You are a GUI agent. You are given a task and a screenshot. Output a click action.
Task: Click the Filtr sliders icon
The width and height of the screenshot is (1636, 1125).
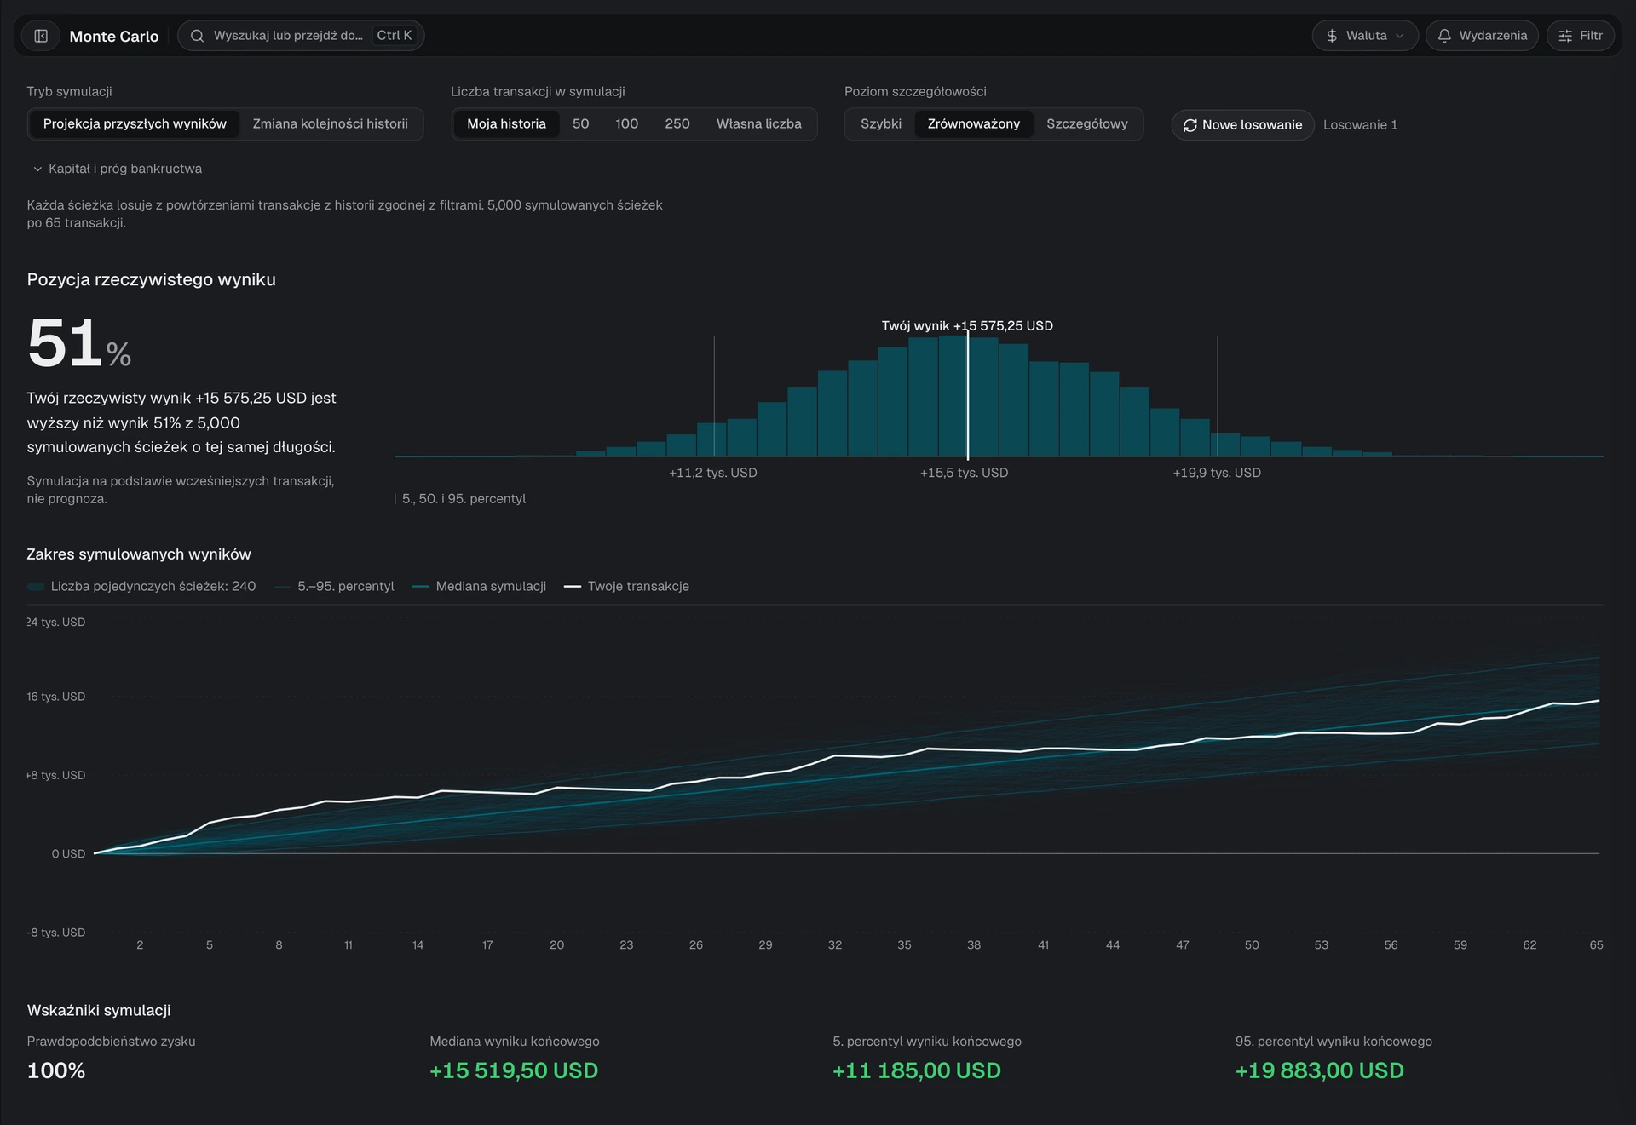pyautogui.click(x=1565, y=36)
